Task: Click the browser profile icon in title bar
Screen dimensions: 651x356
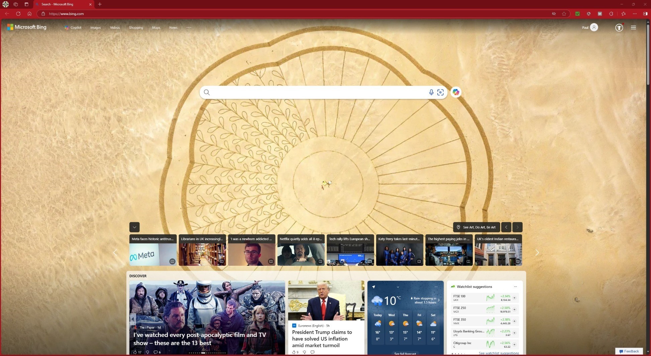Action: point(6,4)
